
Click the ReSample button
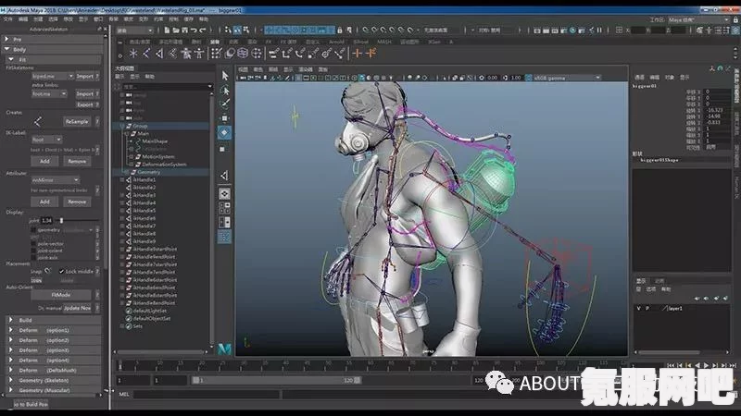[x=77, y=122]
